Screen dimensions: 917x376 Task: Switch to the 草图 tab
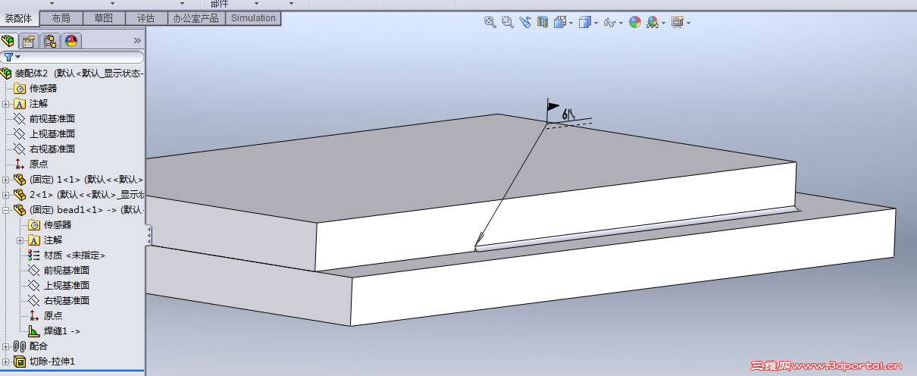(104, 18)
